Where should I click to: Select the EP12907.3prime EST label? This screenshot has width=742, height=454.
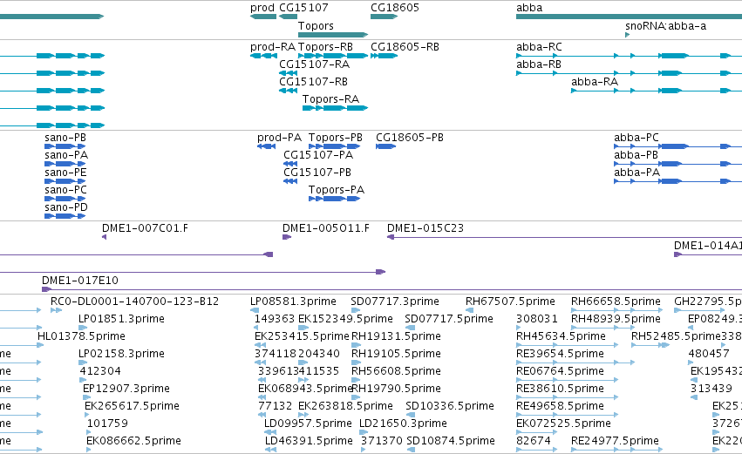pyautogui.click(x=126, y=390)
